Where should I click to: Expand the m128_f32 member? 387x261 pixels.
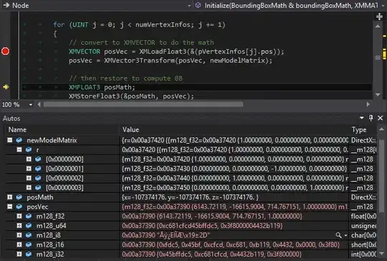coord(19,216)
